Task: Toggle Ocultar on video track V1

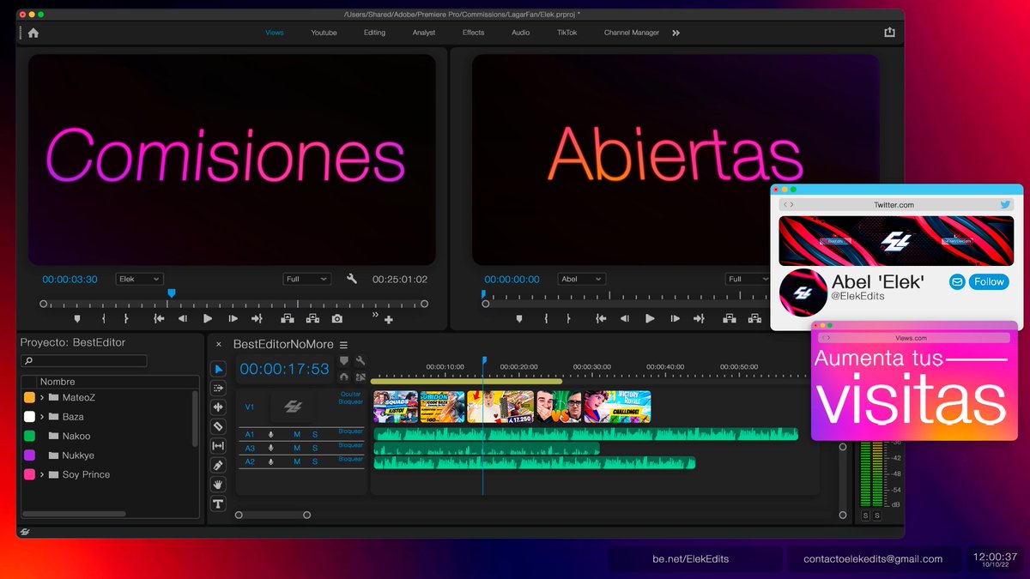Action: [x=352, y=395]
